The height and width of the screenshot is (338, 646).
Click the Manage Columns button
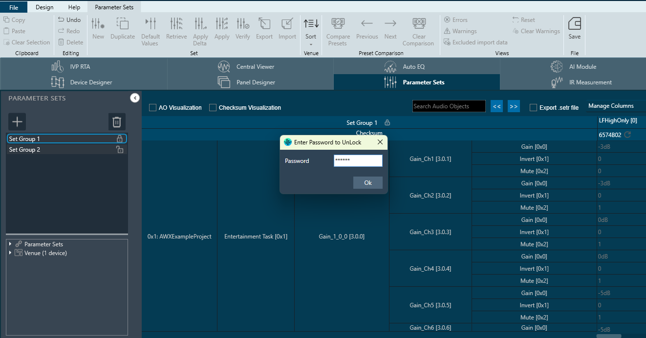click(610, 106)
